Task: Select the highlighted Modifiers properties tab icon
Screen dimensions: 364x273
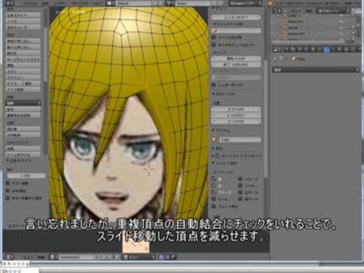Action: (326, 49)
